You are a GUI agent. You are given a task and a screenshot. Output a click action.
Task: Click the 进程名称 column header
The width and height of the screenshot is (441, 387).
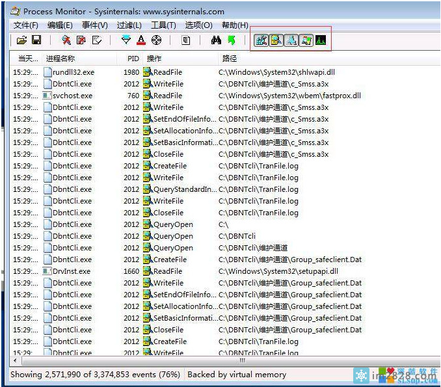click(60, 59)
